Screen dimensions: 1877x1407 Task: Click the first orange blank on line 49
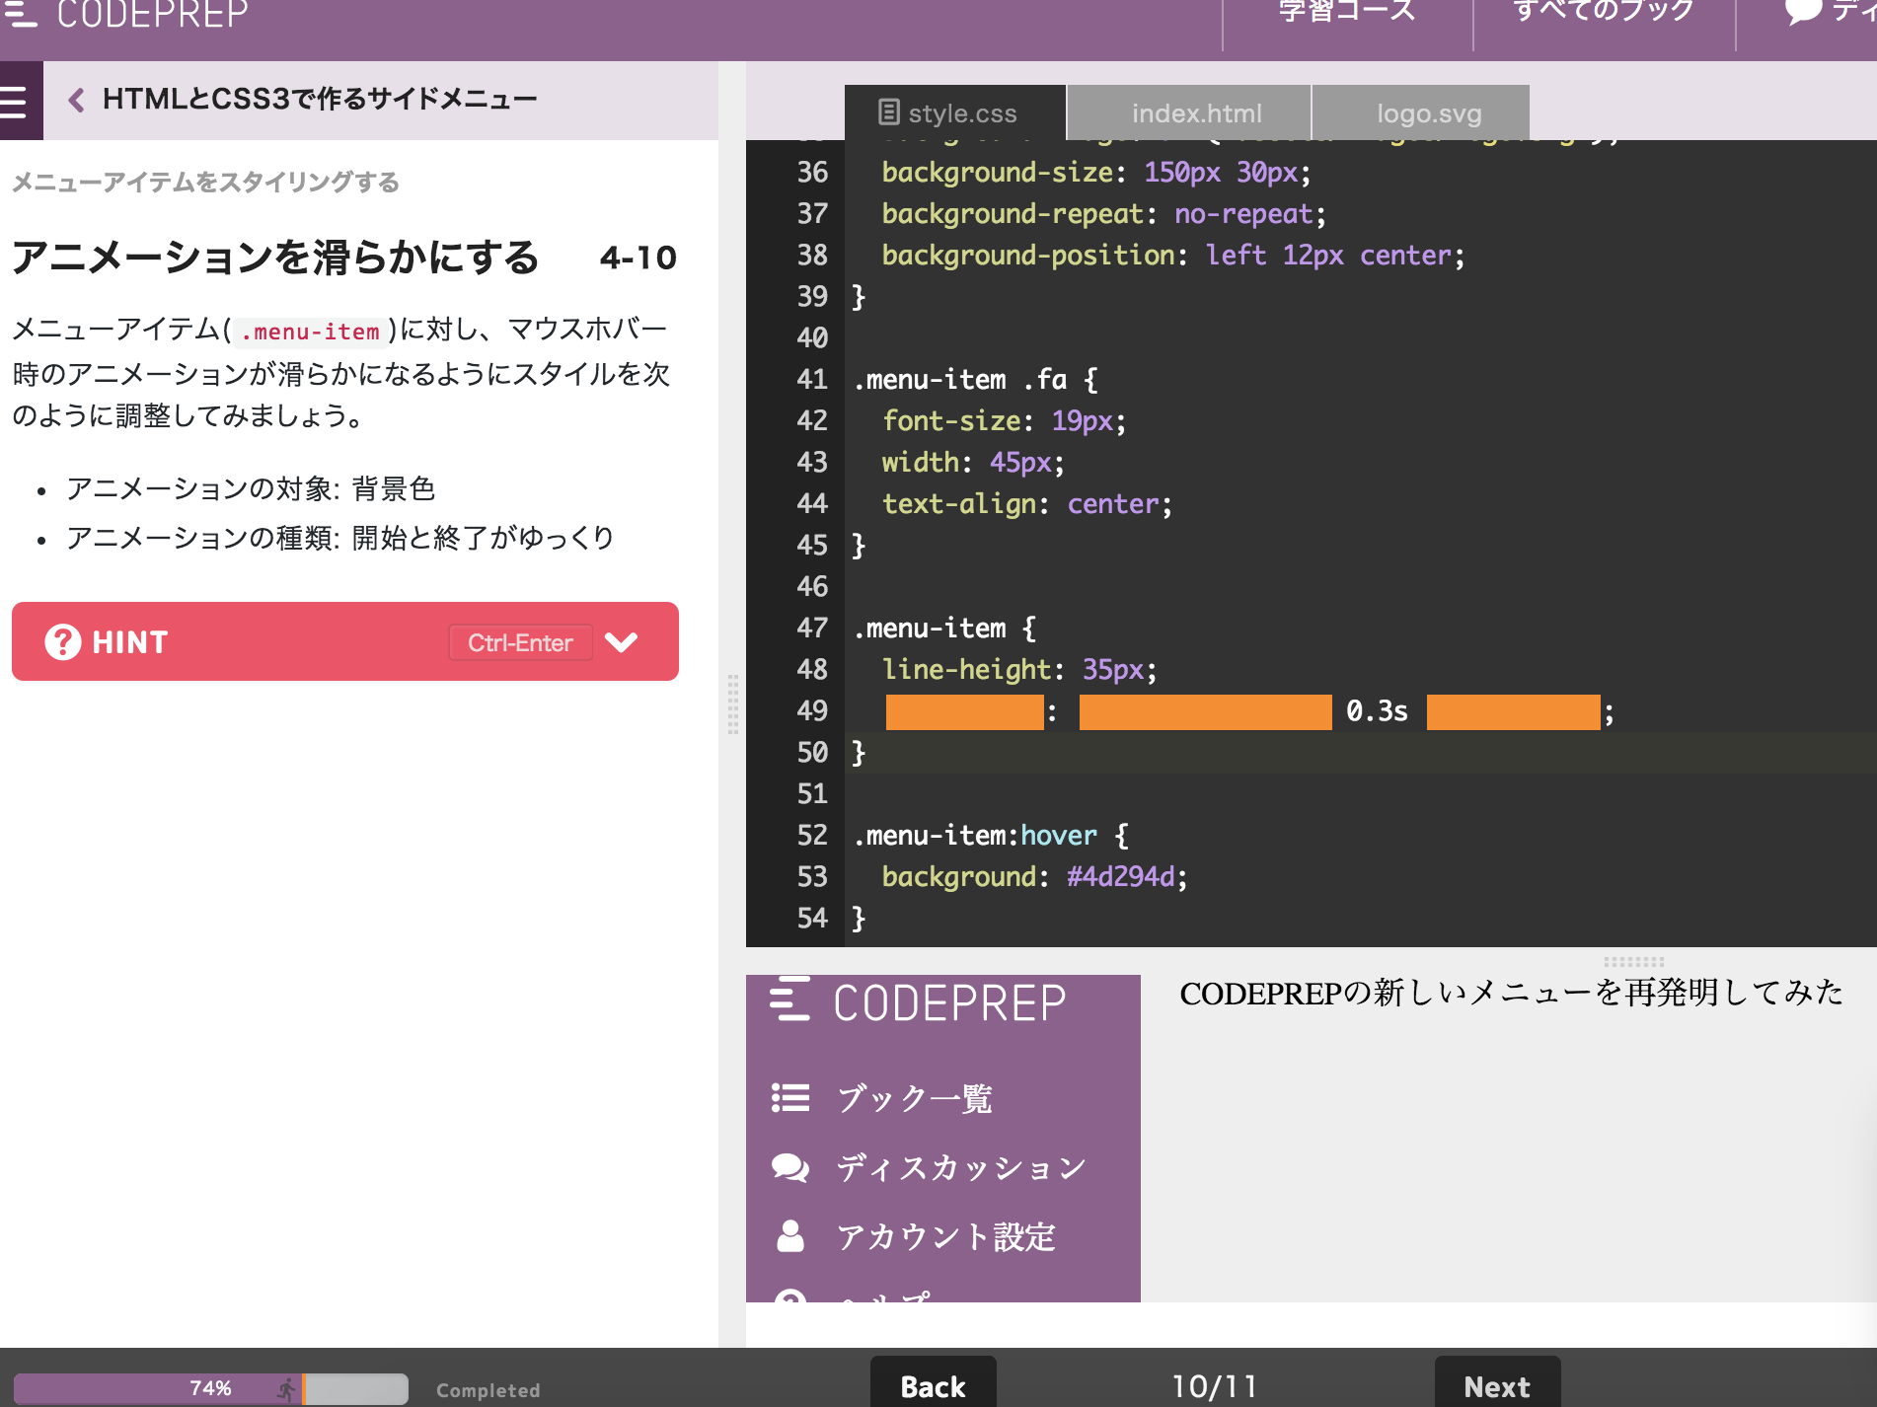click(964, 712)
